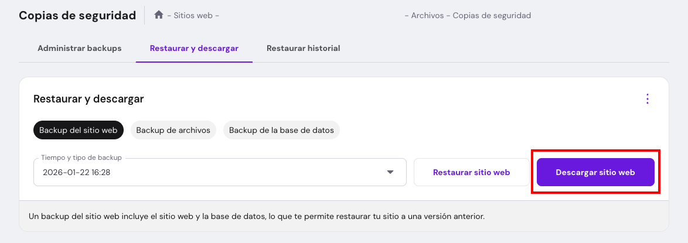Switch to the Administrar backups tab
This screenshot has width=688, height=243.
click(x=80, y=48)
